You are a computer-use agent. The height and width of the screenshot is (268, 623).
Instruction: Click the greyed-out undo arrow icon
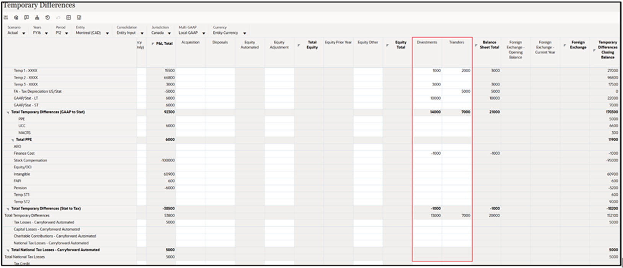[x=58, y=18]
